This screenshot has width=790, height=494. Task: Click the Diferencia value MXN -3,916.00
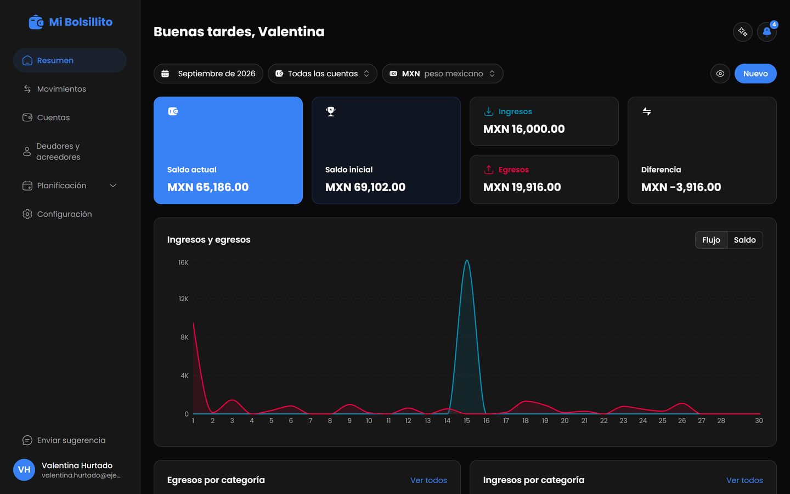pyautogui.click(x=681, y=187)
